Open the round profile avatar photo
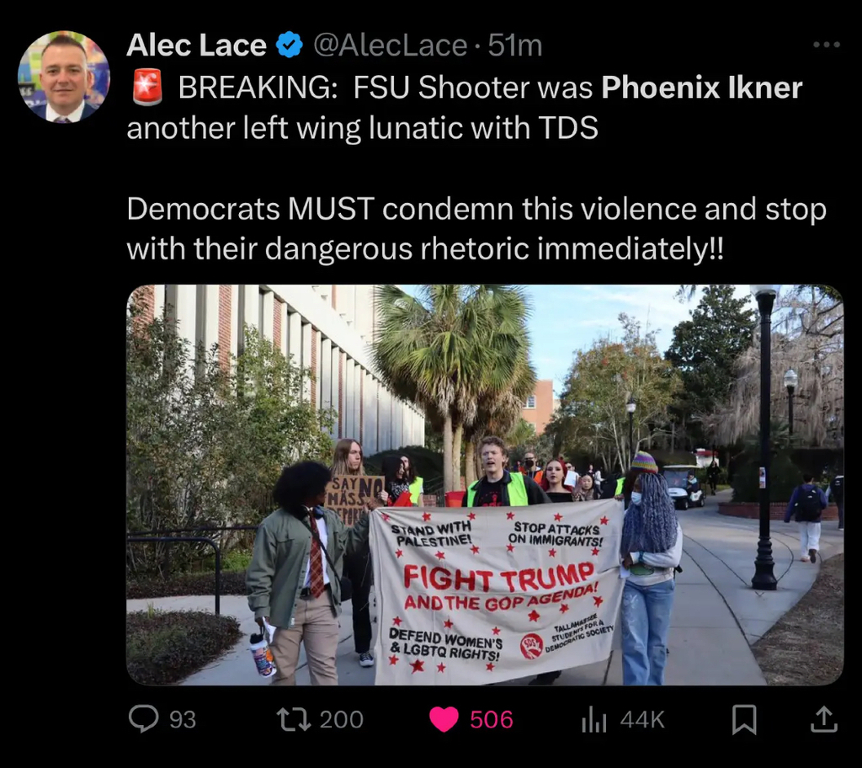 pos(64,77)
